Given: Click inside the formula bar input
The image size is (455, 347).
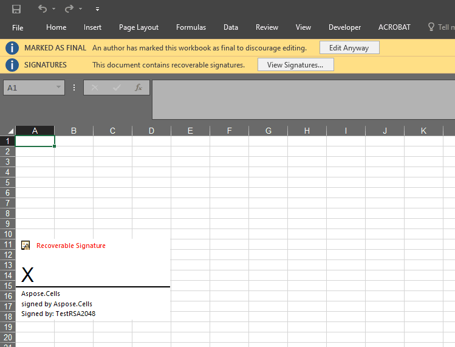Looking at the screenshot, I should (x=303, y=99).
